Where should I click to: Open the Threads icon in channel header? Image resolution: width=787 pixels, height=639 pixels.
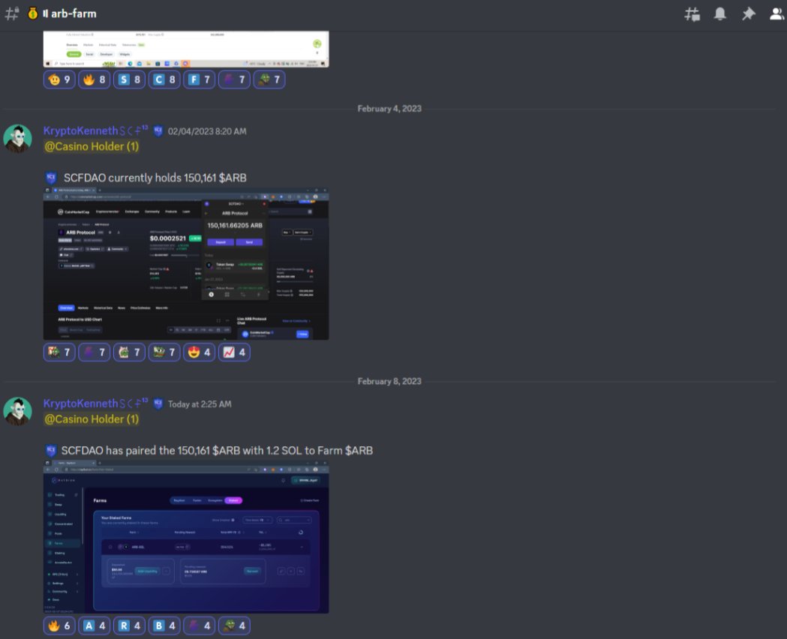(x=692, y=14)
